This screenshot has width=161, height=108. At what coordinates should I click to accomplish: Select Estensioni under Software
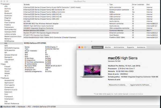8,92
